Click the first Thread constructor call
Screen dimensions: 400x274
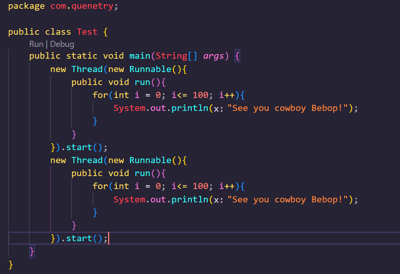click(87, 69)
